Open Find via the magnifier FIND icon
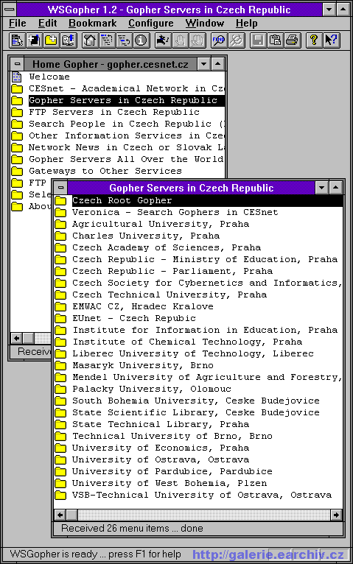353x564 pixels. 219,40
